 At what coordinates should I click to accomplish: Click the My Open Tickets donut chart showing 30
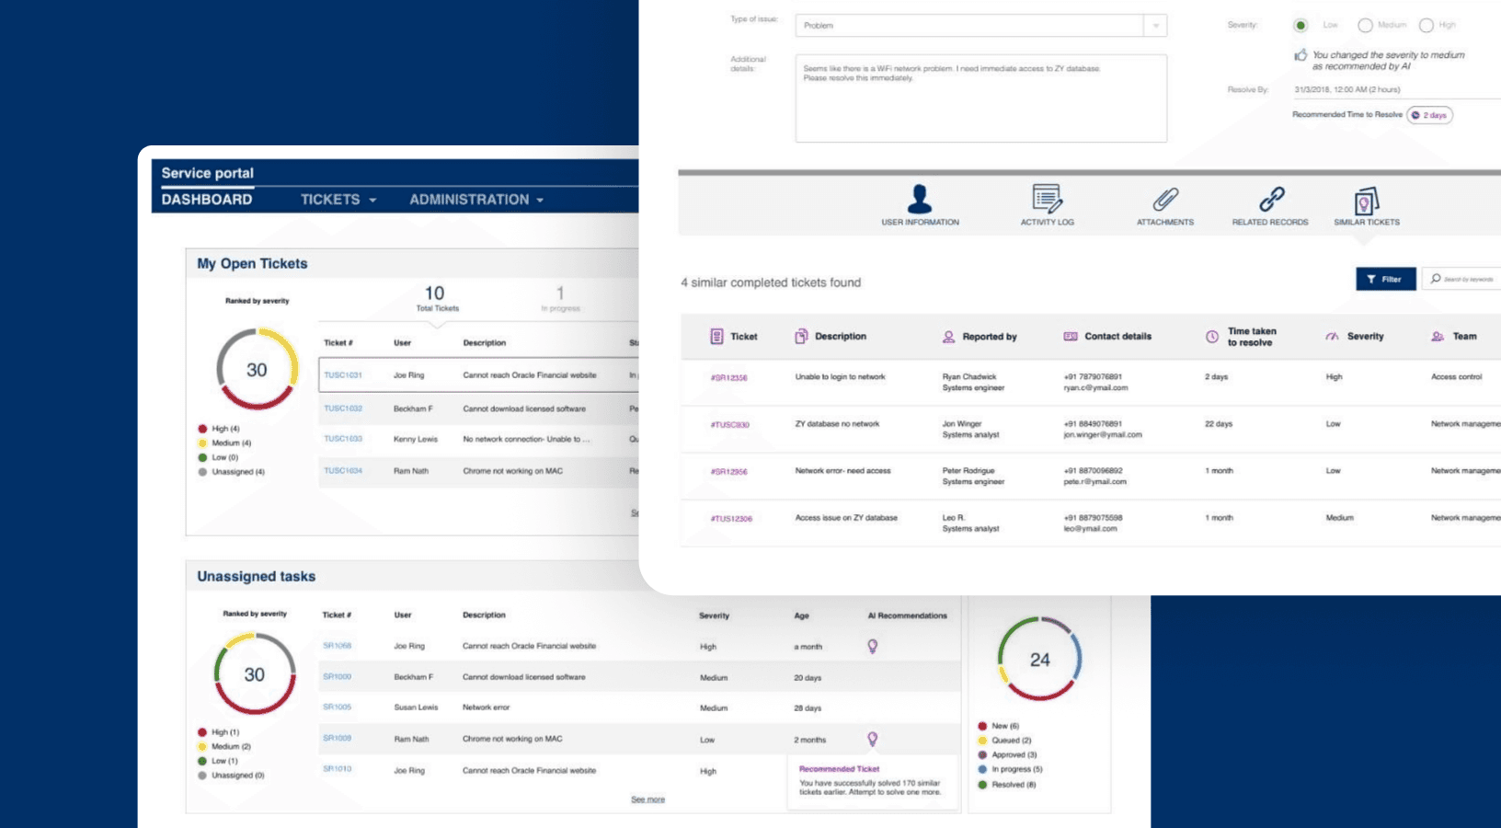[x=257, y=370]
